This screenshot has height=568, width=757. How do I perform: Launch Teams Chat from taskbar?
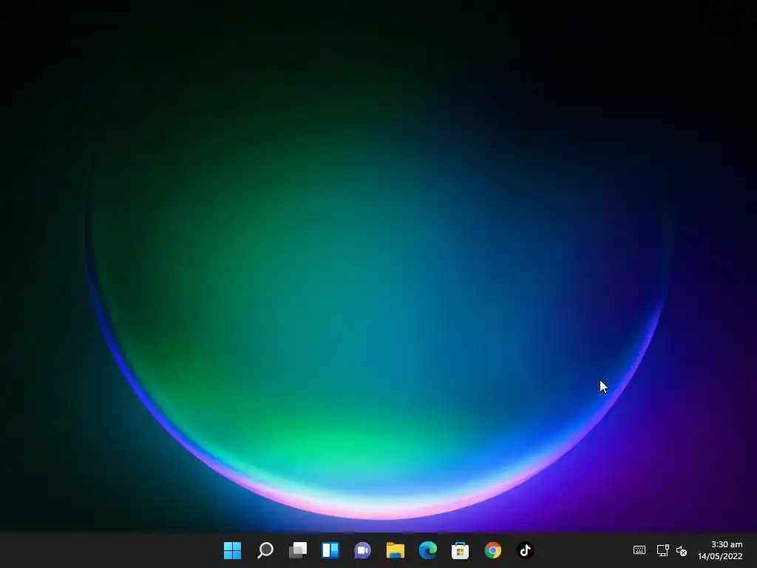(x=362, y=550)
